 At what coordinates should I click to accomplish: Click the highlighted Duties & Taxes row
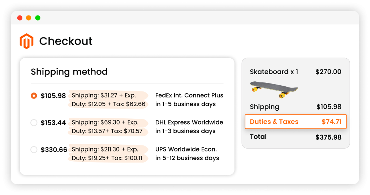point(296,122)
